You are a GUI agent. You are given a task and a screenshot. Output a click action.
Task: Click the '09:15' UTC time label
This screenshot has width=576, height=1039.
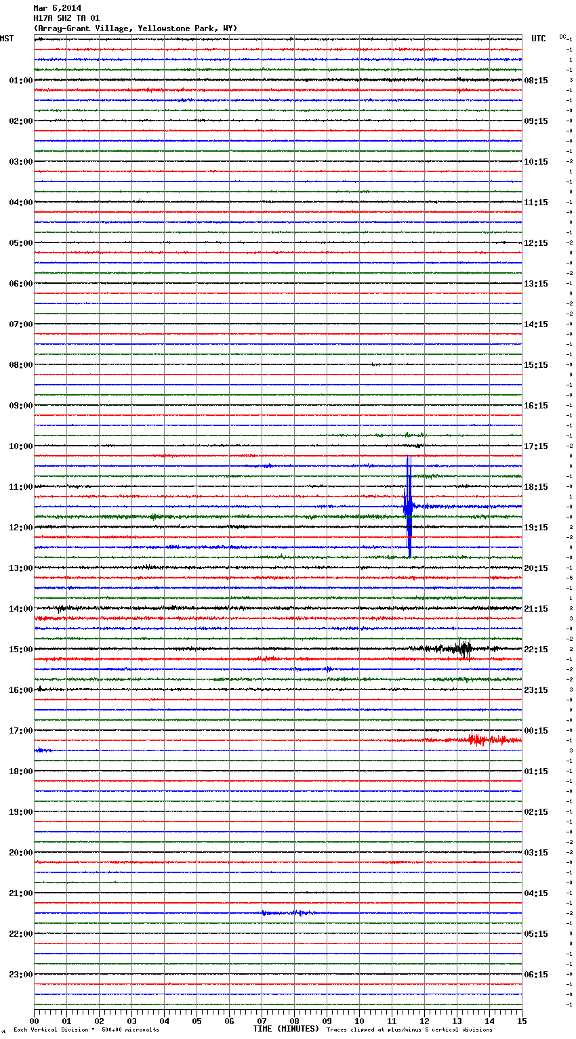click(536, 121)
